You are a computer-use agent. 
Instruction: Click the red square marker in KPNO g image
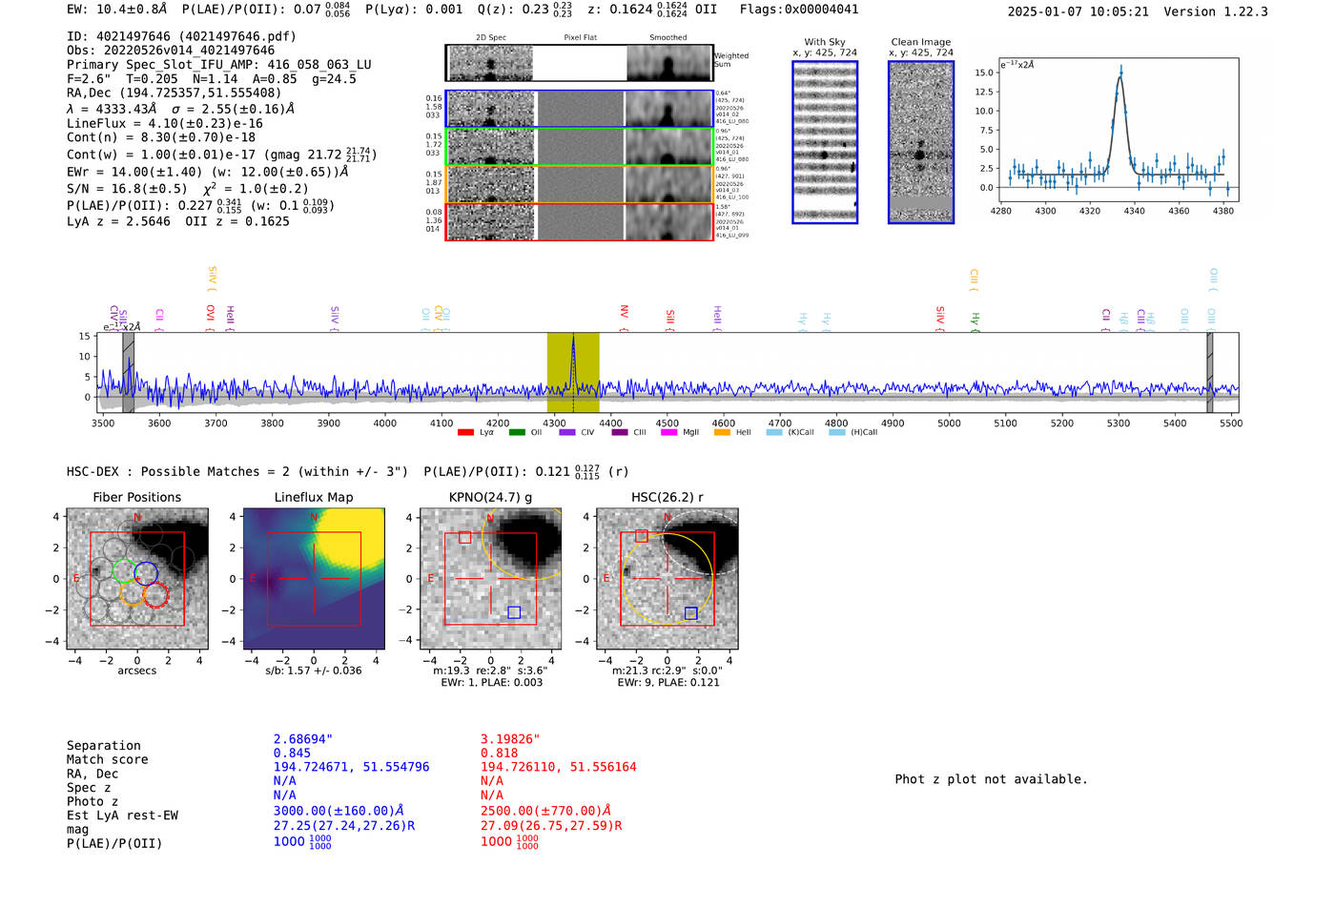464,538
